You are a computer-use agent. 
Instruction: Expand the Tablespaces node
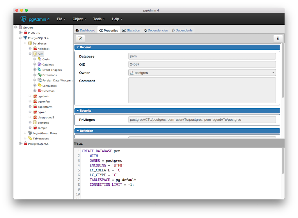click(25, 138)
